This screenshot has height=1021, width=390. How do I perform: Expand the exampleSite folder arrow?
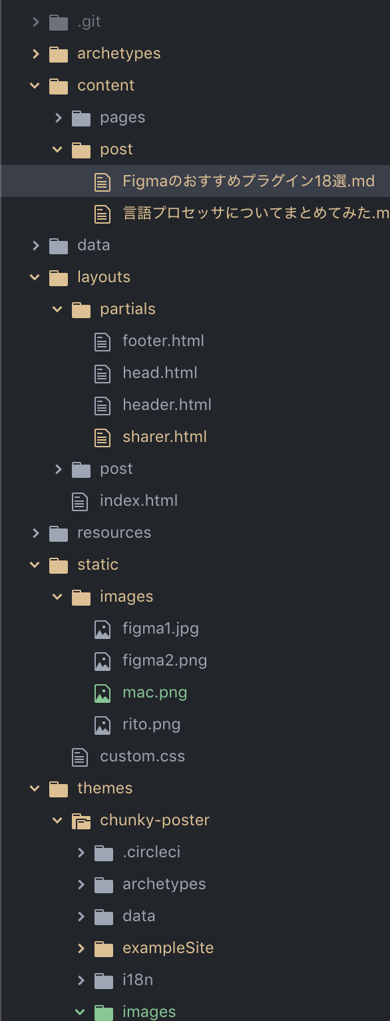(x=81, y=948)
